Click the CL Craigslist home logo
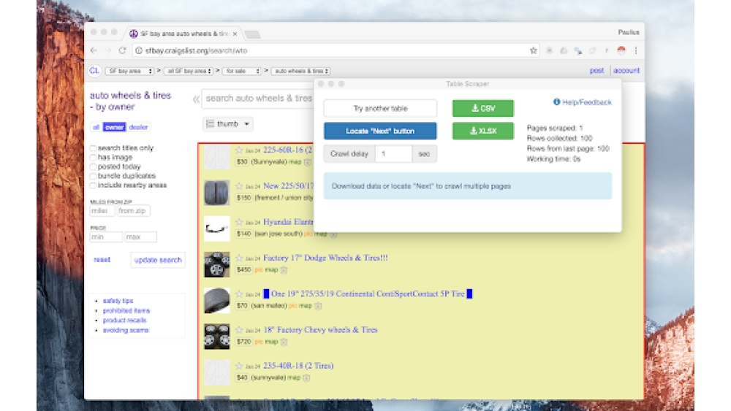Screen dimensions: 731x411 pos(94,71)
